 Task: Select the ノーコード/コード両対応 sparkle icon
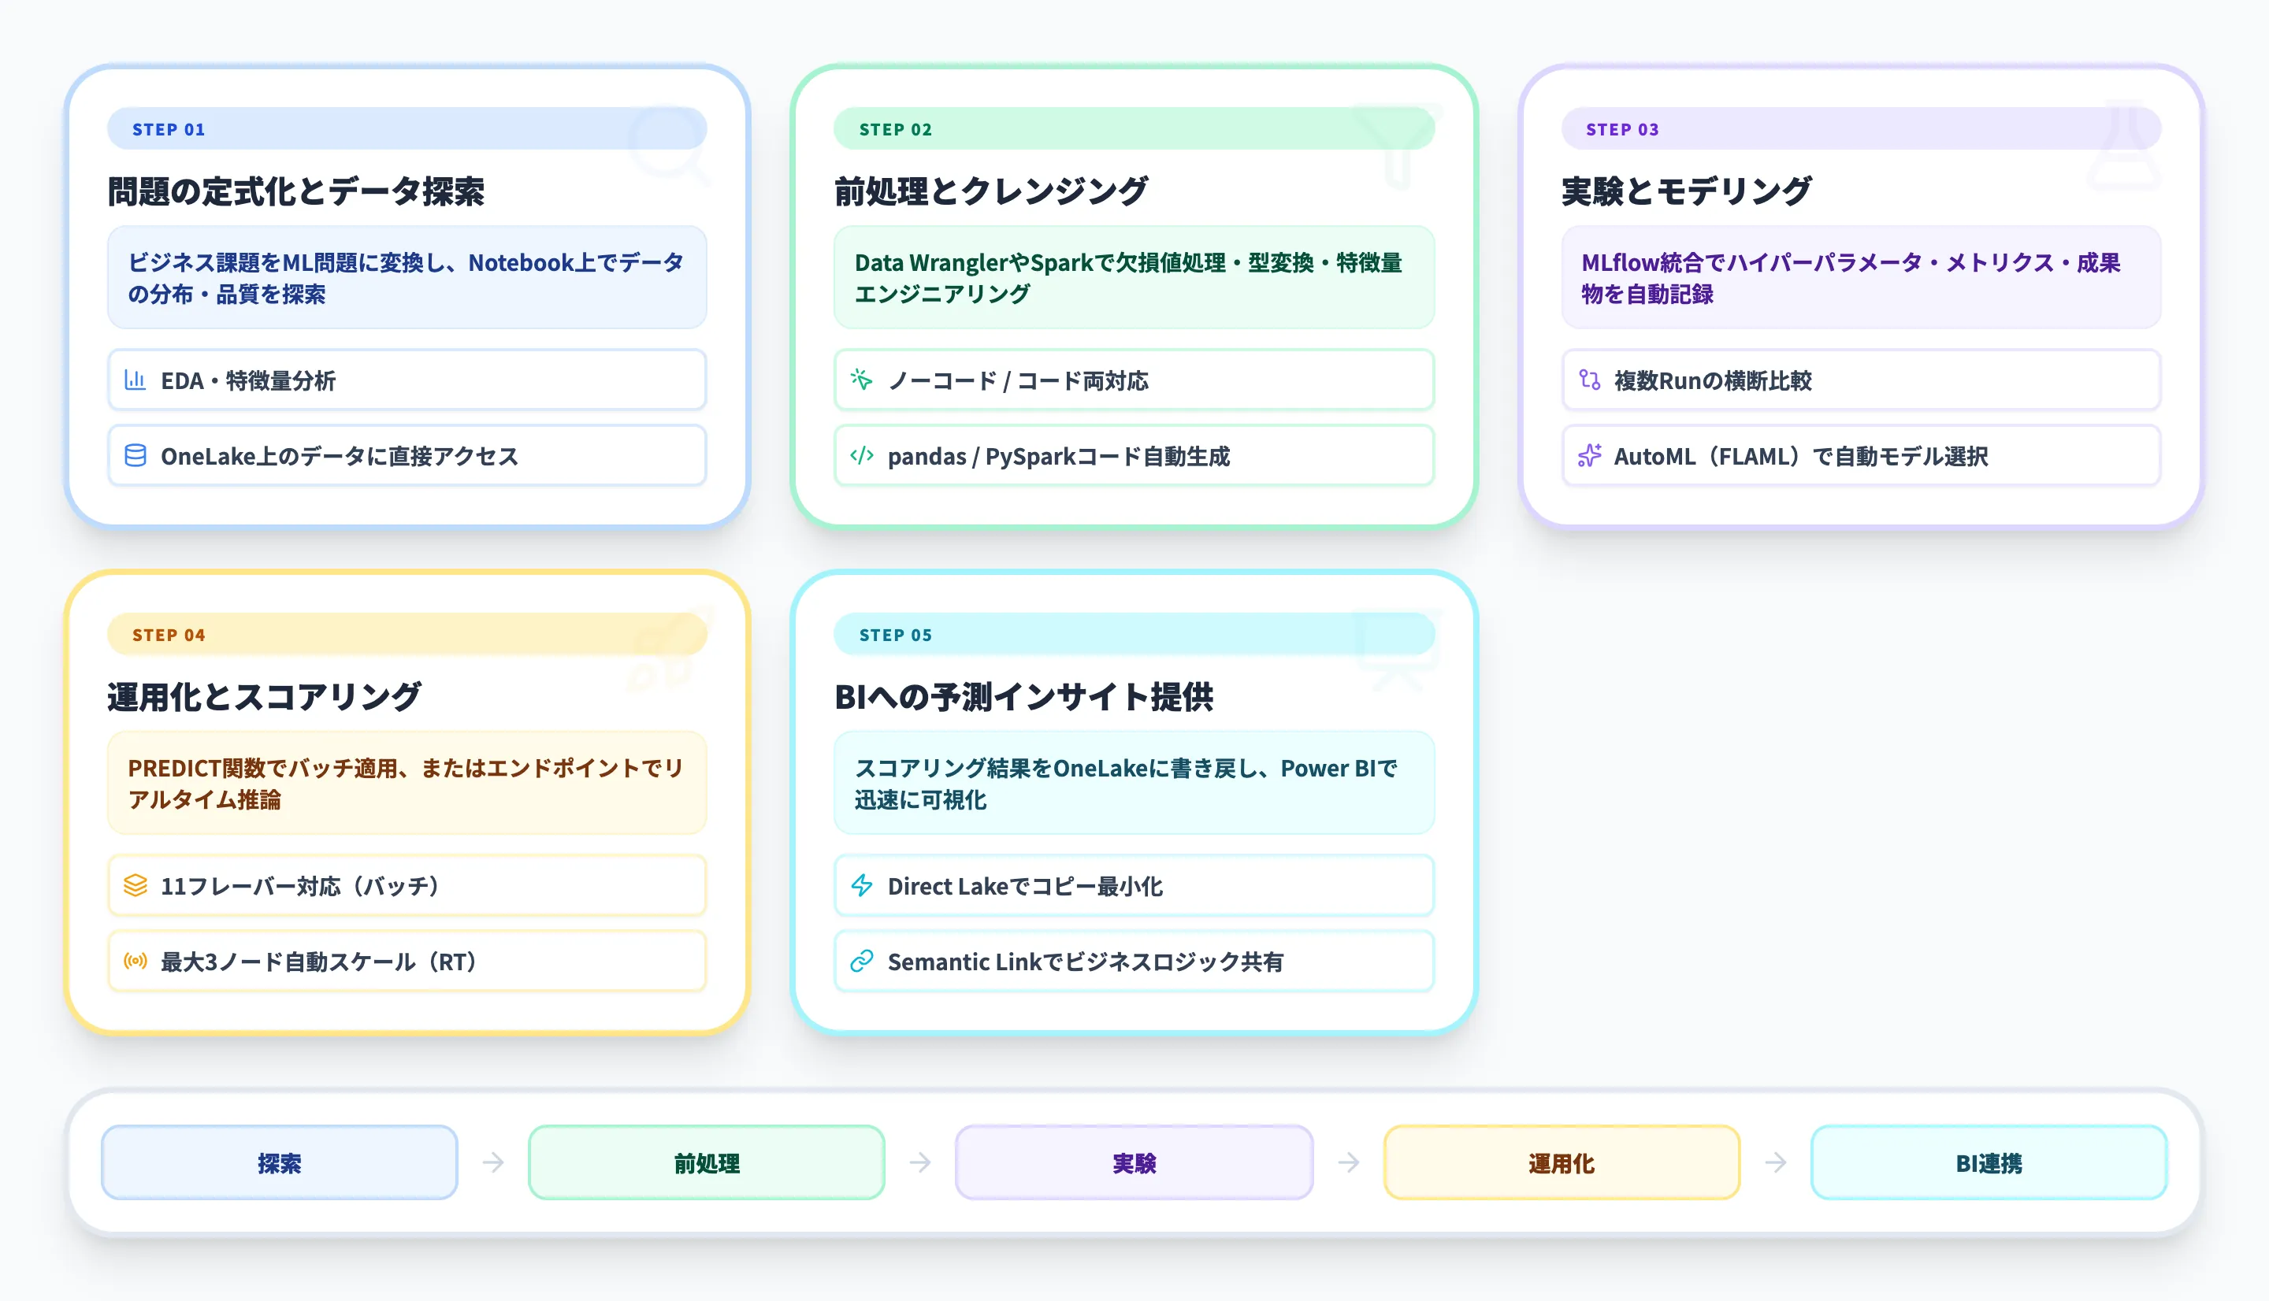click(860, 380)
